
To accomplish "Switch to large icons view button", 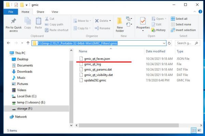I will (x=200, y=130).
